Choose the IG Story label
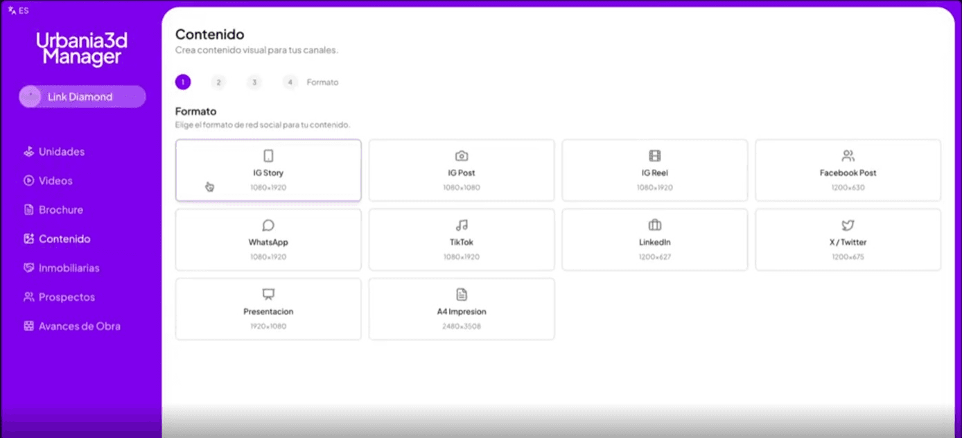This screenshot has width=962, height=438. coord(268,173)
